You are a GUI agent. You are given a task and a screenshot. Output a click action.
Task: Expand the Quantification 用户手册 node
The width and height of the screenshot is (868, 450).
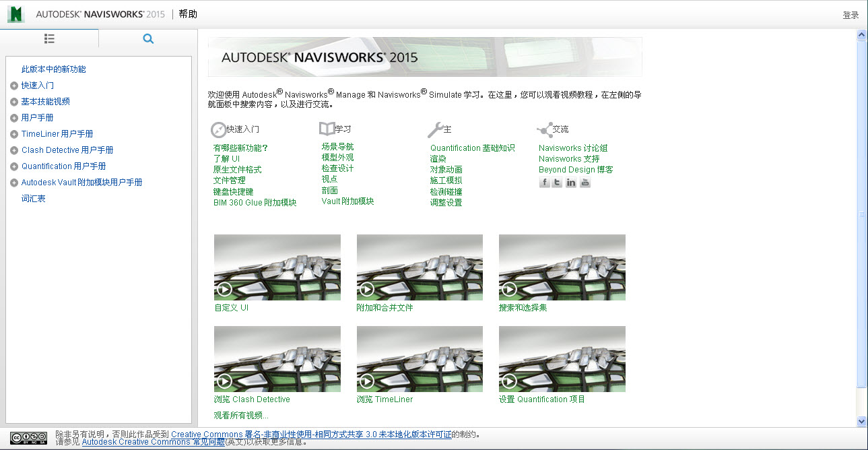tap(14, 166)
